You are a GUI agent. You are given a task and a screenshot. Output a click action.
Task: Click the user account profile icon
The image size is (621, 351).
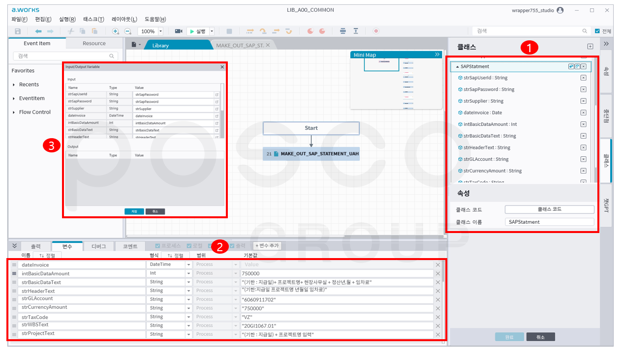coord(560,10)
